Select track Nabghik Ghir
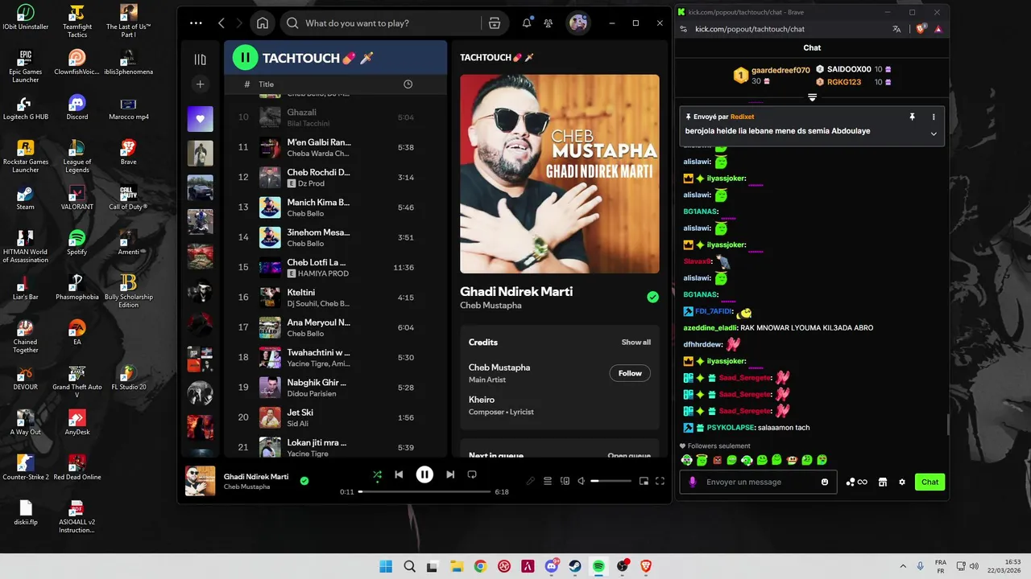 pyautogui.click(x=335, y=388)
